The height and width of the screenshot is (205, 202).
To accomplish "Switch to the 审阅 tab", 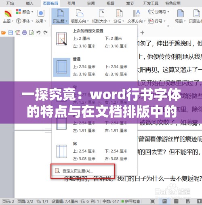I will 91,3.
